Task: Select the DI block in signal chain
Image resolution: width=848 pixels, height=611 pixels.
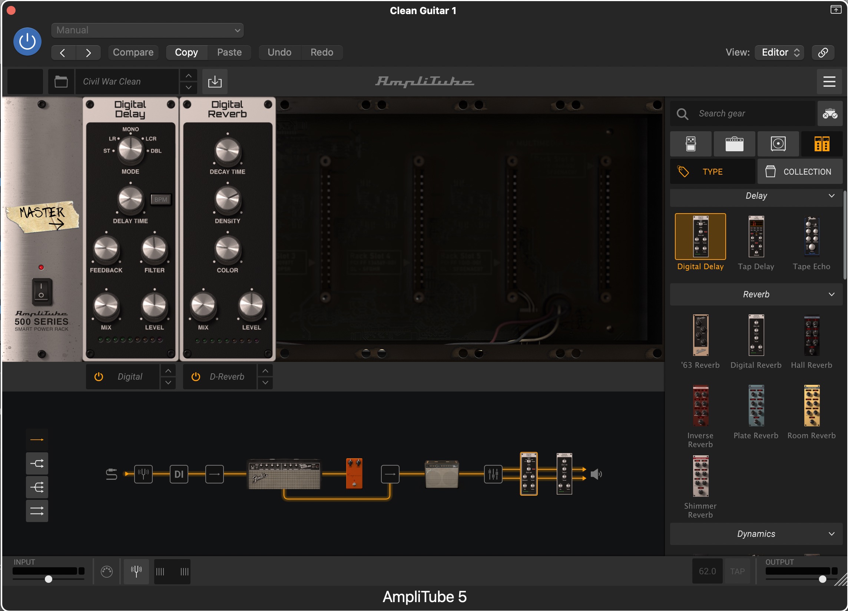Action: (179, 474)
